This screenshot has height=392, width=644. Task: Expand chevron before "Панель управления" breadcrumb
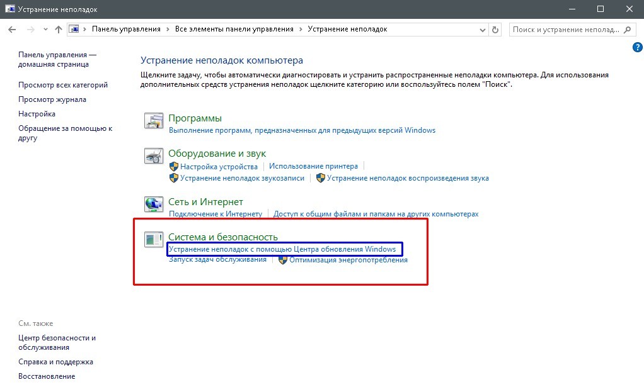click(x=84, y=29)
